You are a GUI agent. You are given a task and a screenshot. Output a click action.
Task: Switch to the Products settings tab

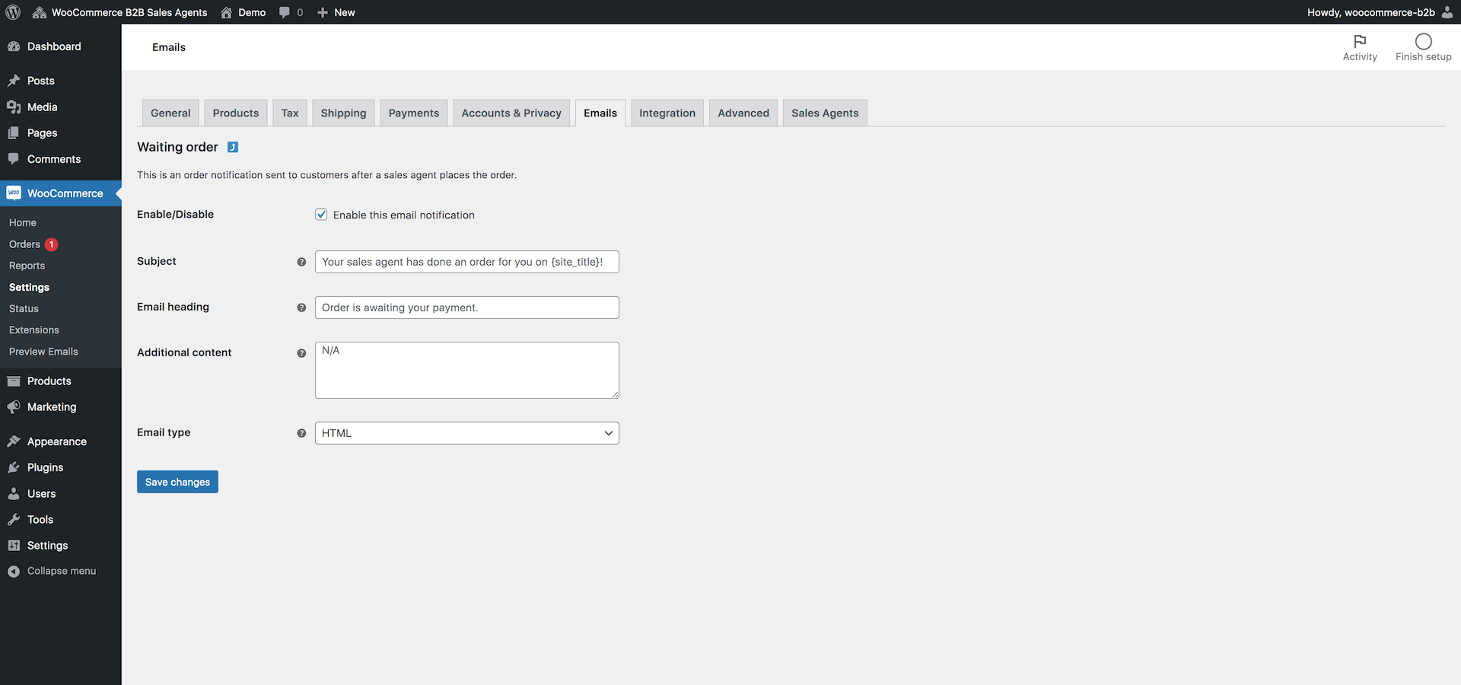click(236, 113)
